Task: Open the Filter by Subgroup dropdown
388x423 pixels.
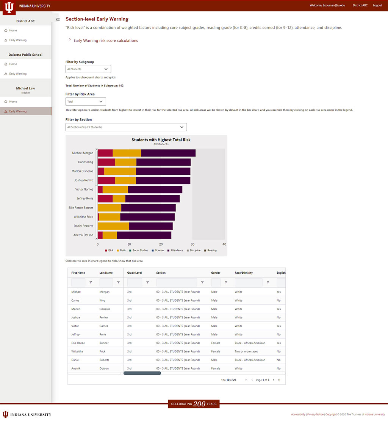Action: (x=88, y=69)
